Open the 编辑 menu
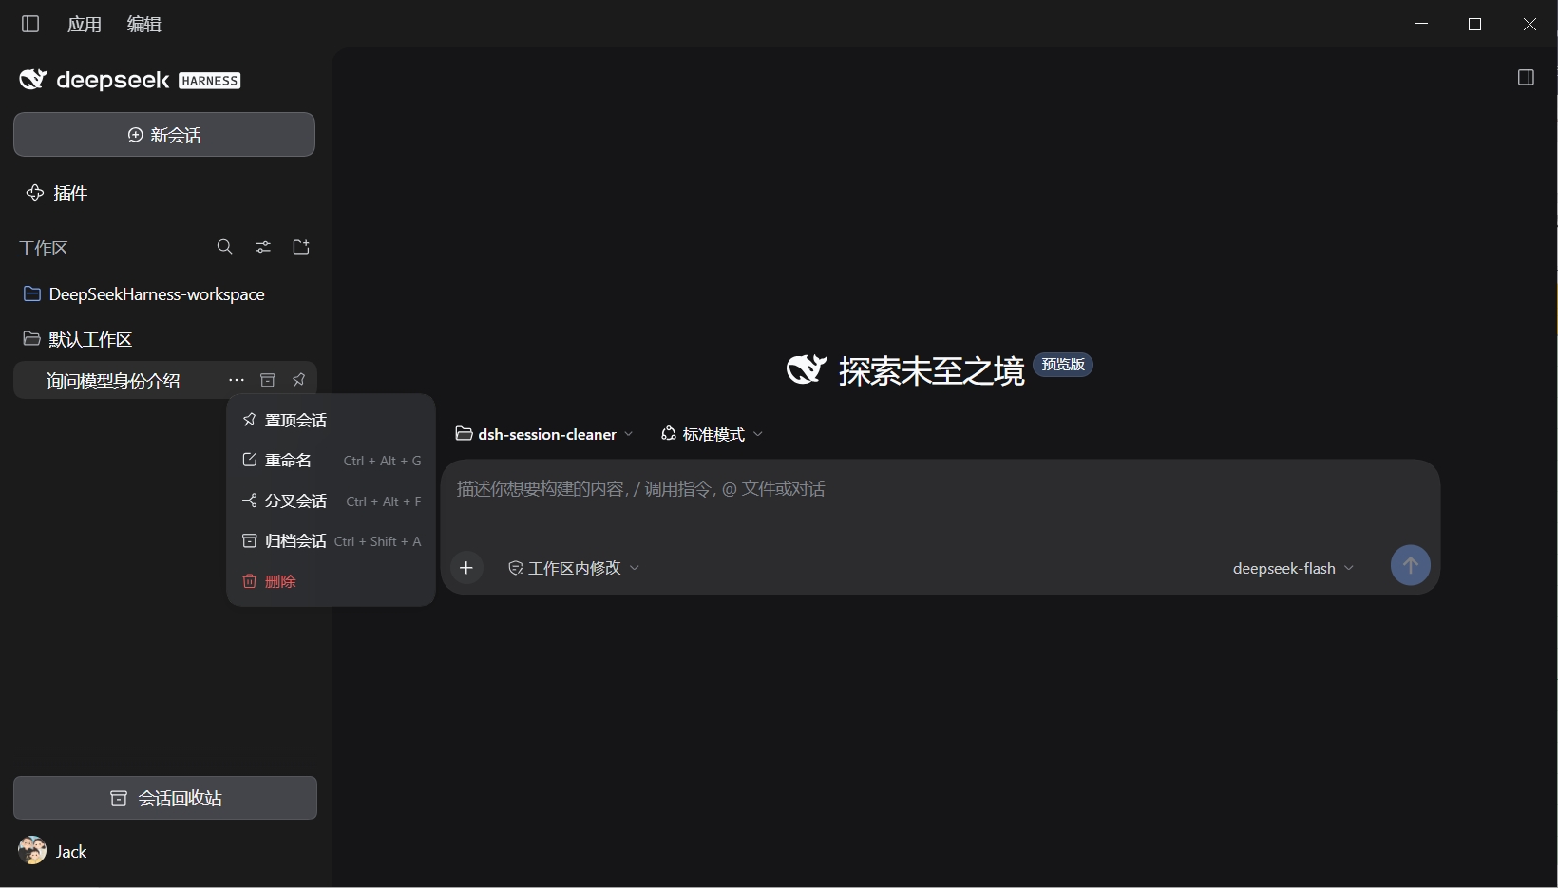This screenshot has height=888, width=1558. tap(144, 25)
